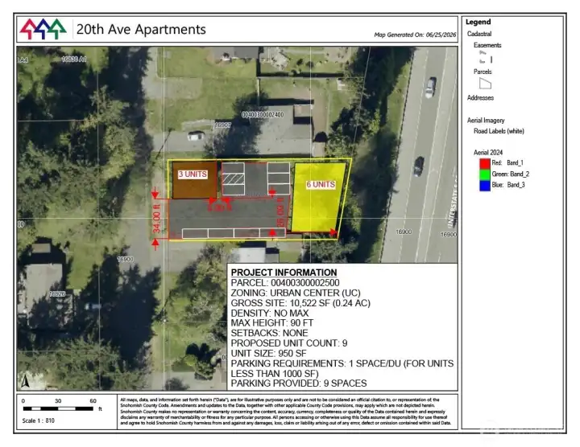
Task: Click "PARCEL: 00400300002500" line
Action: (x=285, y=283)
